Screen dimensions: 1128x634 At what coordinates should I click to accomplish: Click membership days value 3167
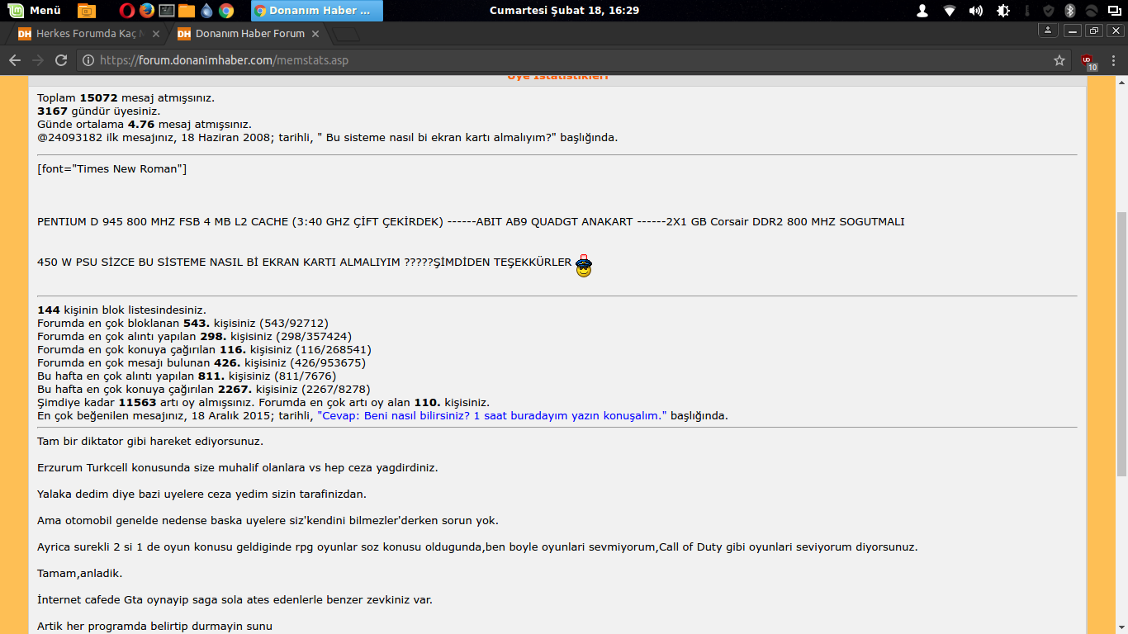click(52, 111)
